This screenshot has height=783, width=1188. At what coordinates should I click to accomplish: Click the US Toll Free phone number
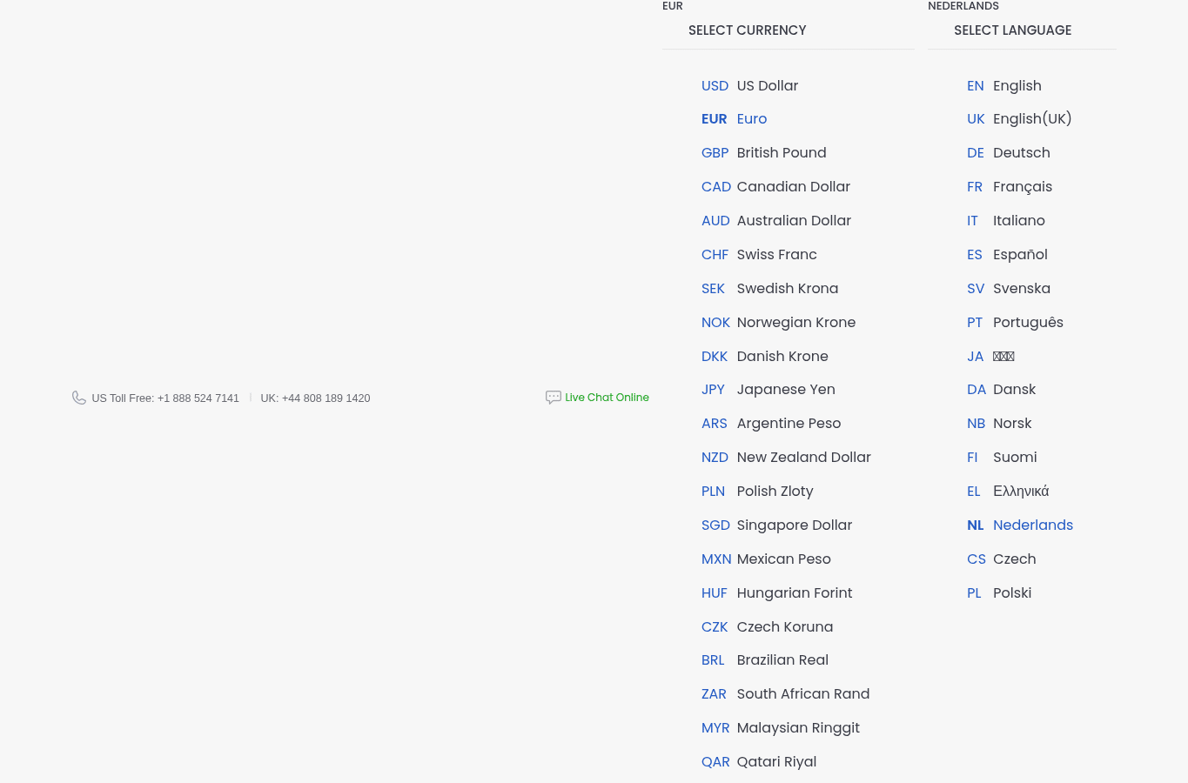tap(165, 398)
